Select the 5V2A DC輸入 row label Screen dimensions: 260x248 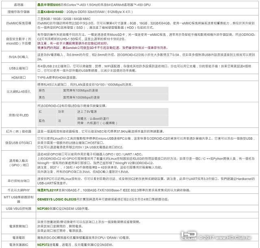coord(19,57)
